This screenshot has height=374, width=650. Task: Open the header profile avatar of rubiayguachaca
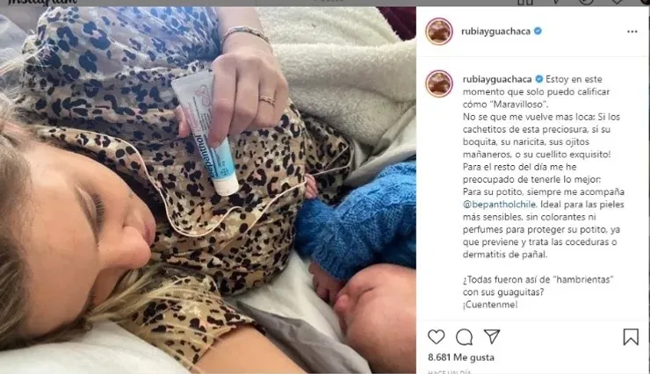coord(439,32)
